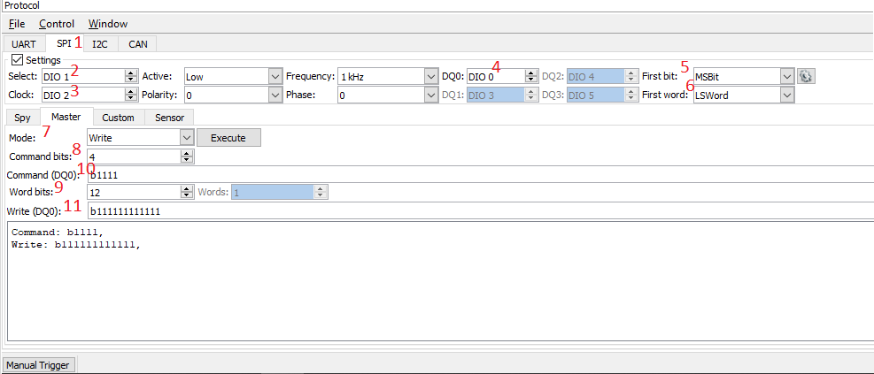Click the Select DIO 1 stepper arrows
The width and height of the screenshot is (874, 374).
click(x=131, y=76)
